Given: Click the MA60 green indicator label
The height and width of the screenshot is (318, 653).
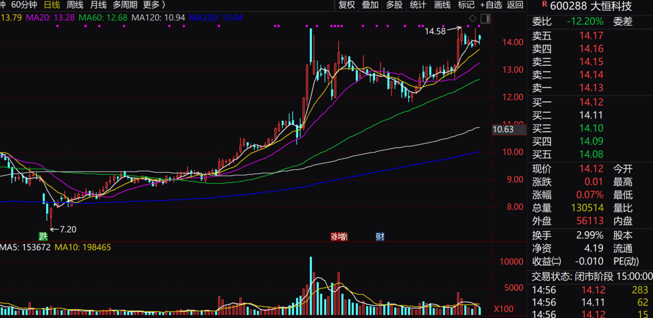Looking at the screenshot, I should (x=103, y=18).
